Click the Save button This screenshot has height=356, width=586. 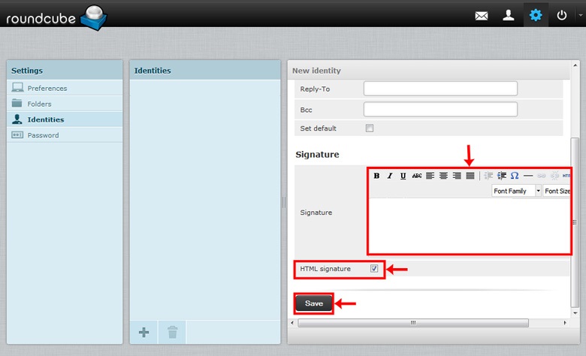(x=313, y=303)
